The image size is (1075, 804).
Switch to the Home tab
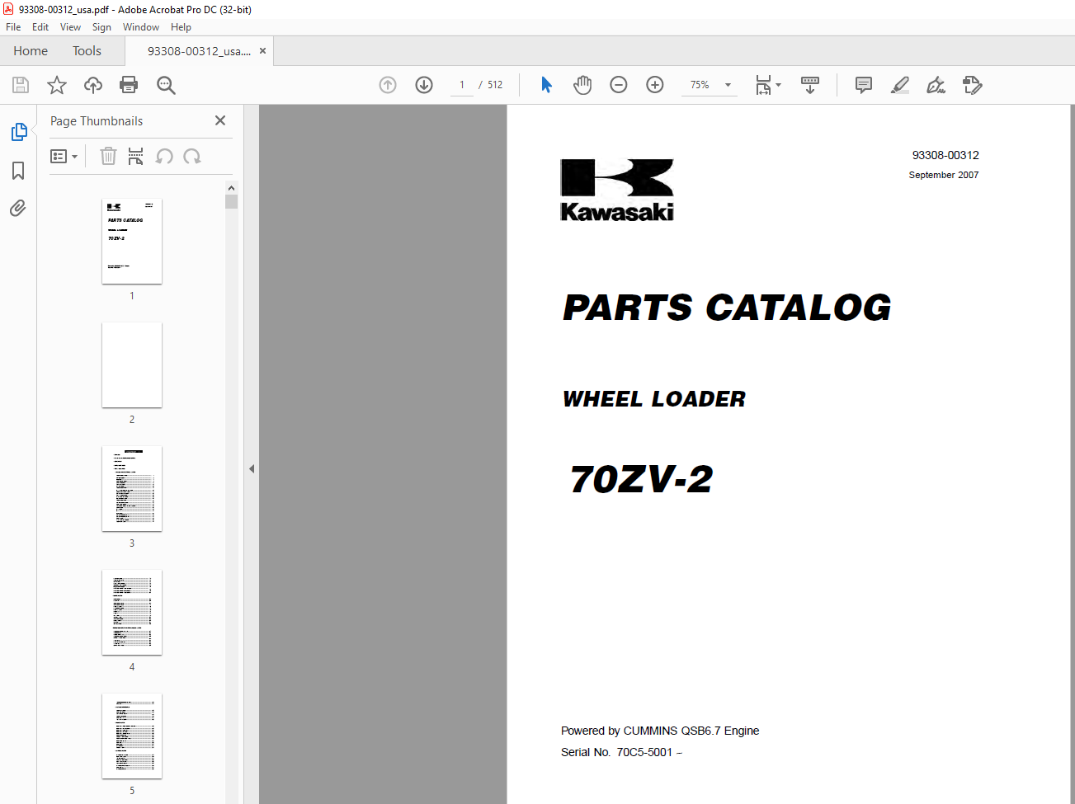31,51
